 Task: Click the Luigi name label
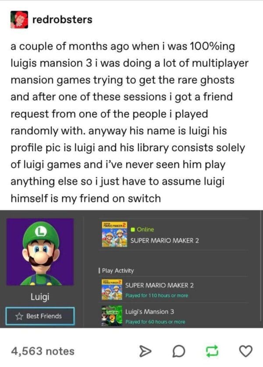40,296
